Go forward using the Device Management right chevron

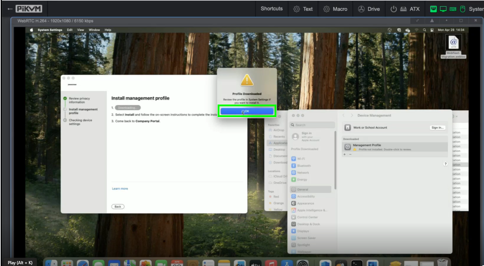pos(352,115)
